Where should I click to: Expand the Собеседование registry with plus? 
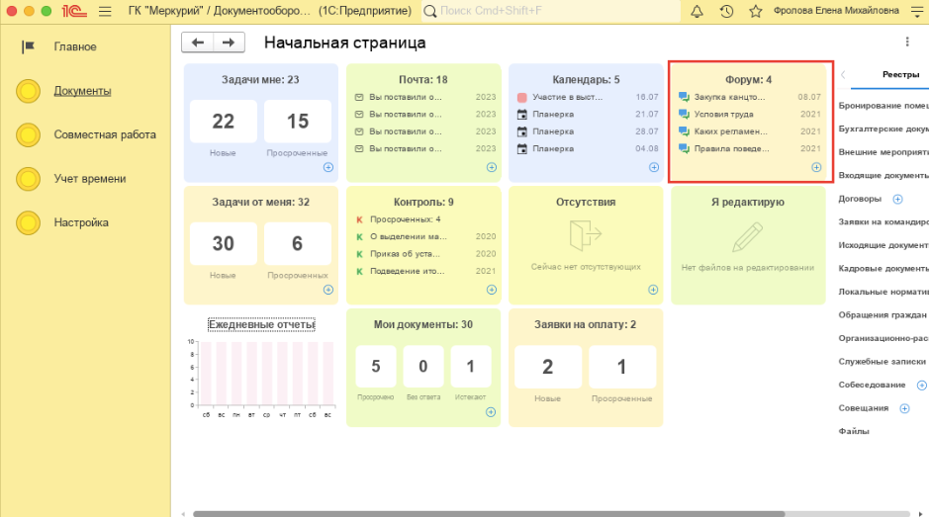[921, 385]
